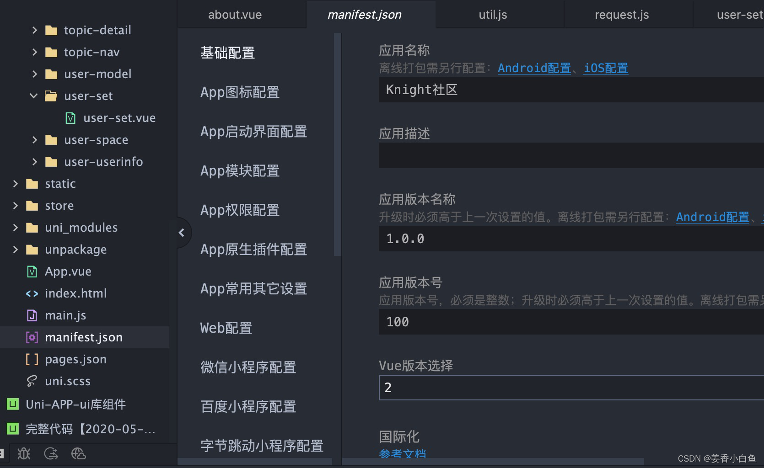Open 百度小程序配置 section
764x468 pixels.
(248, 407)
